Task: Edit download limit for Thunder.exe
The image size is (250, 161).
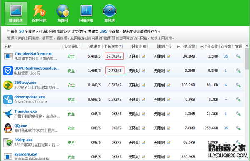Action: pos(143,113)
